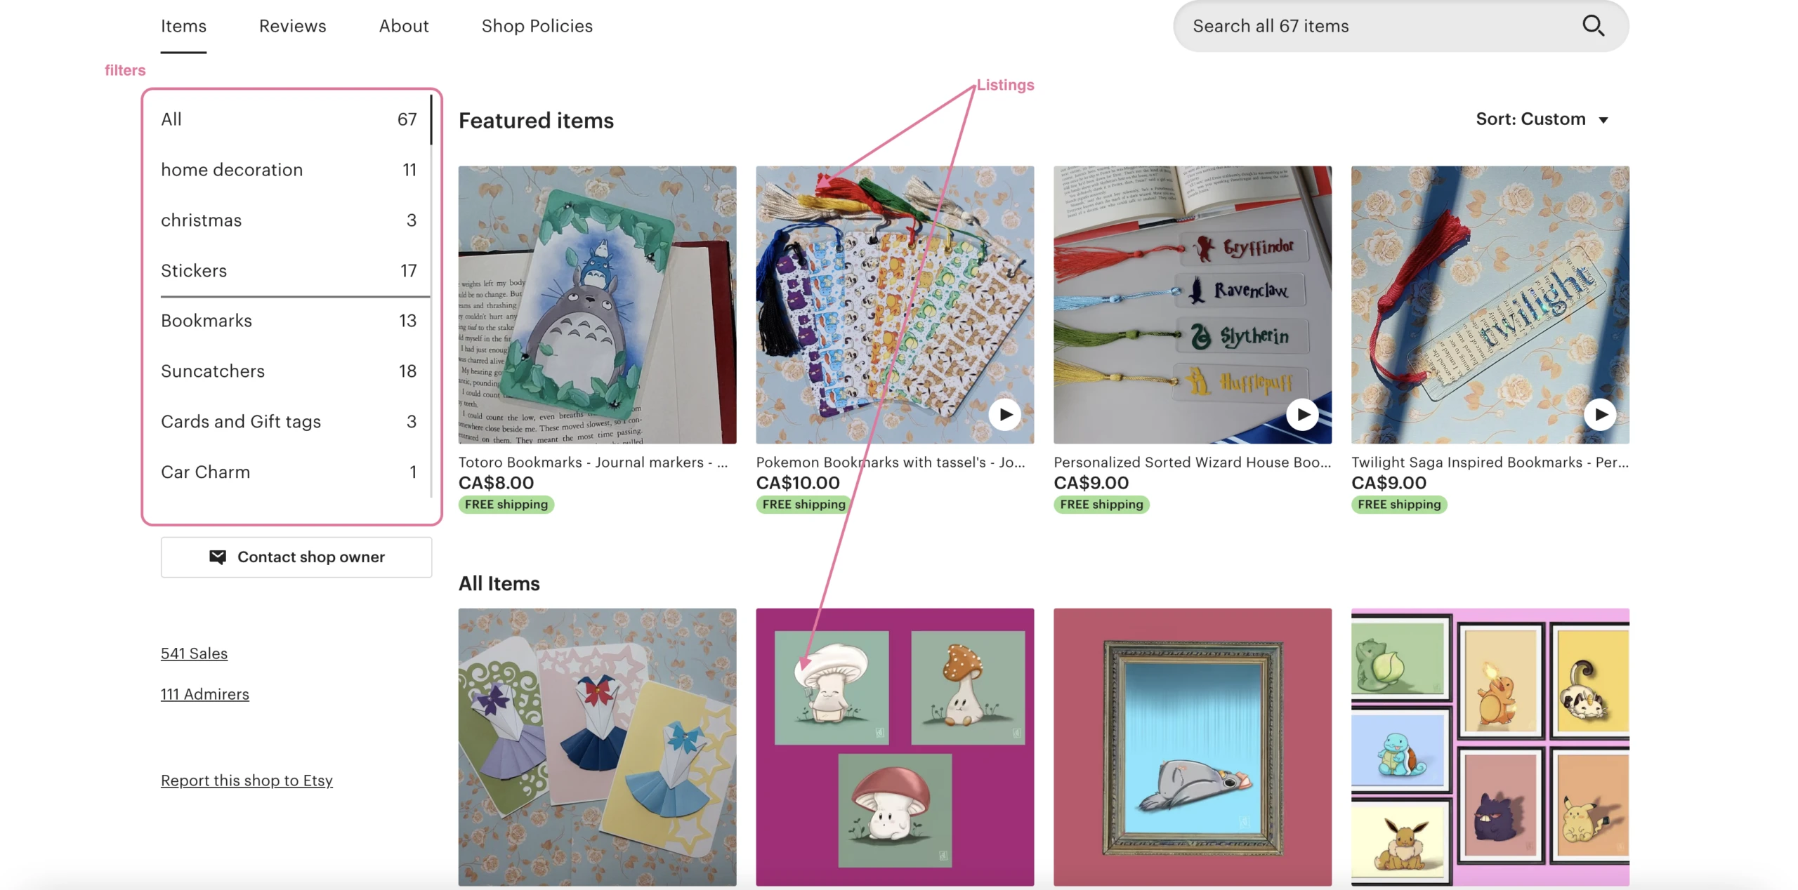Image resolution: width=1798 pixels, height=890 pixels.
Task: Select the Stickers filter
Action: coord(289,270)
